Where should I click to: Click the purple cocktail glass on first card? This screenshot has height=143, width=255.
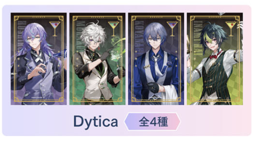(x=55, y=29)
